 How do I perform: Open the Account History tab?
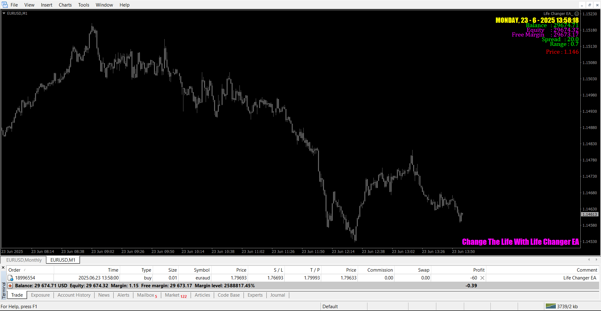[x=74, y=295]
